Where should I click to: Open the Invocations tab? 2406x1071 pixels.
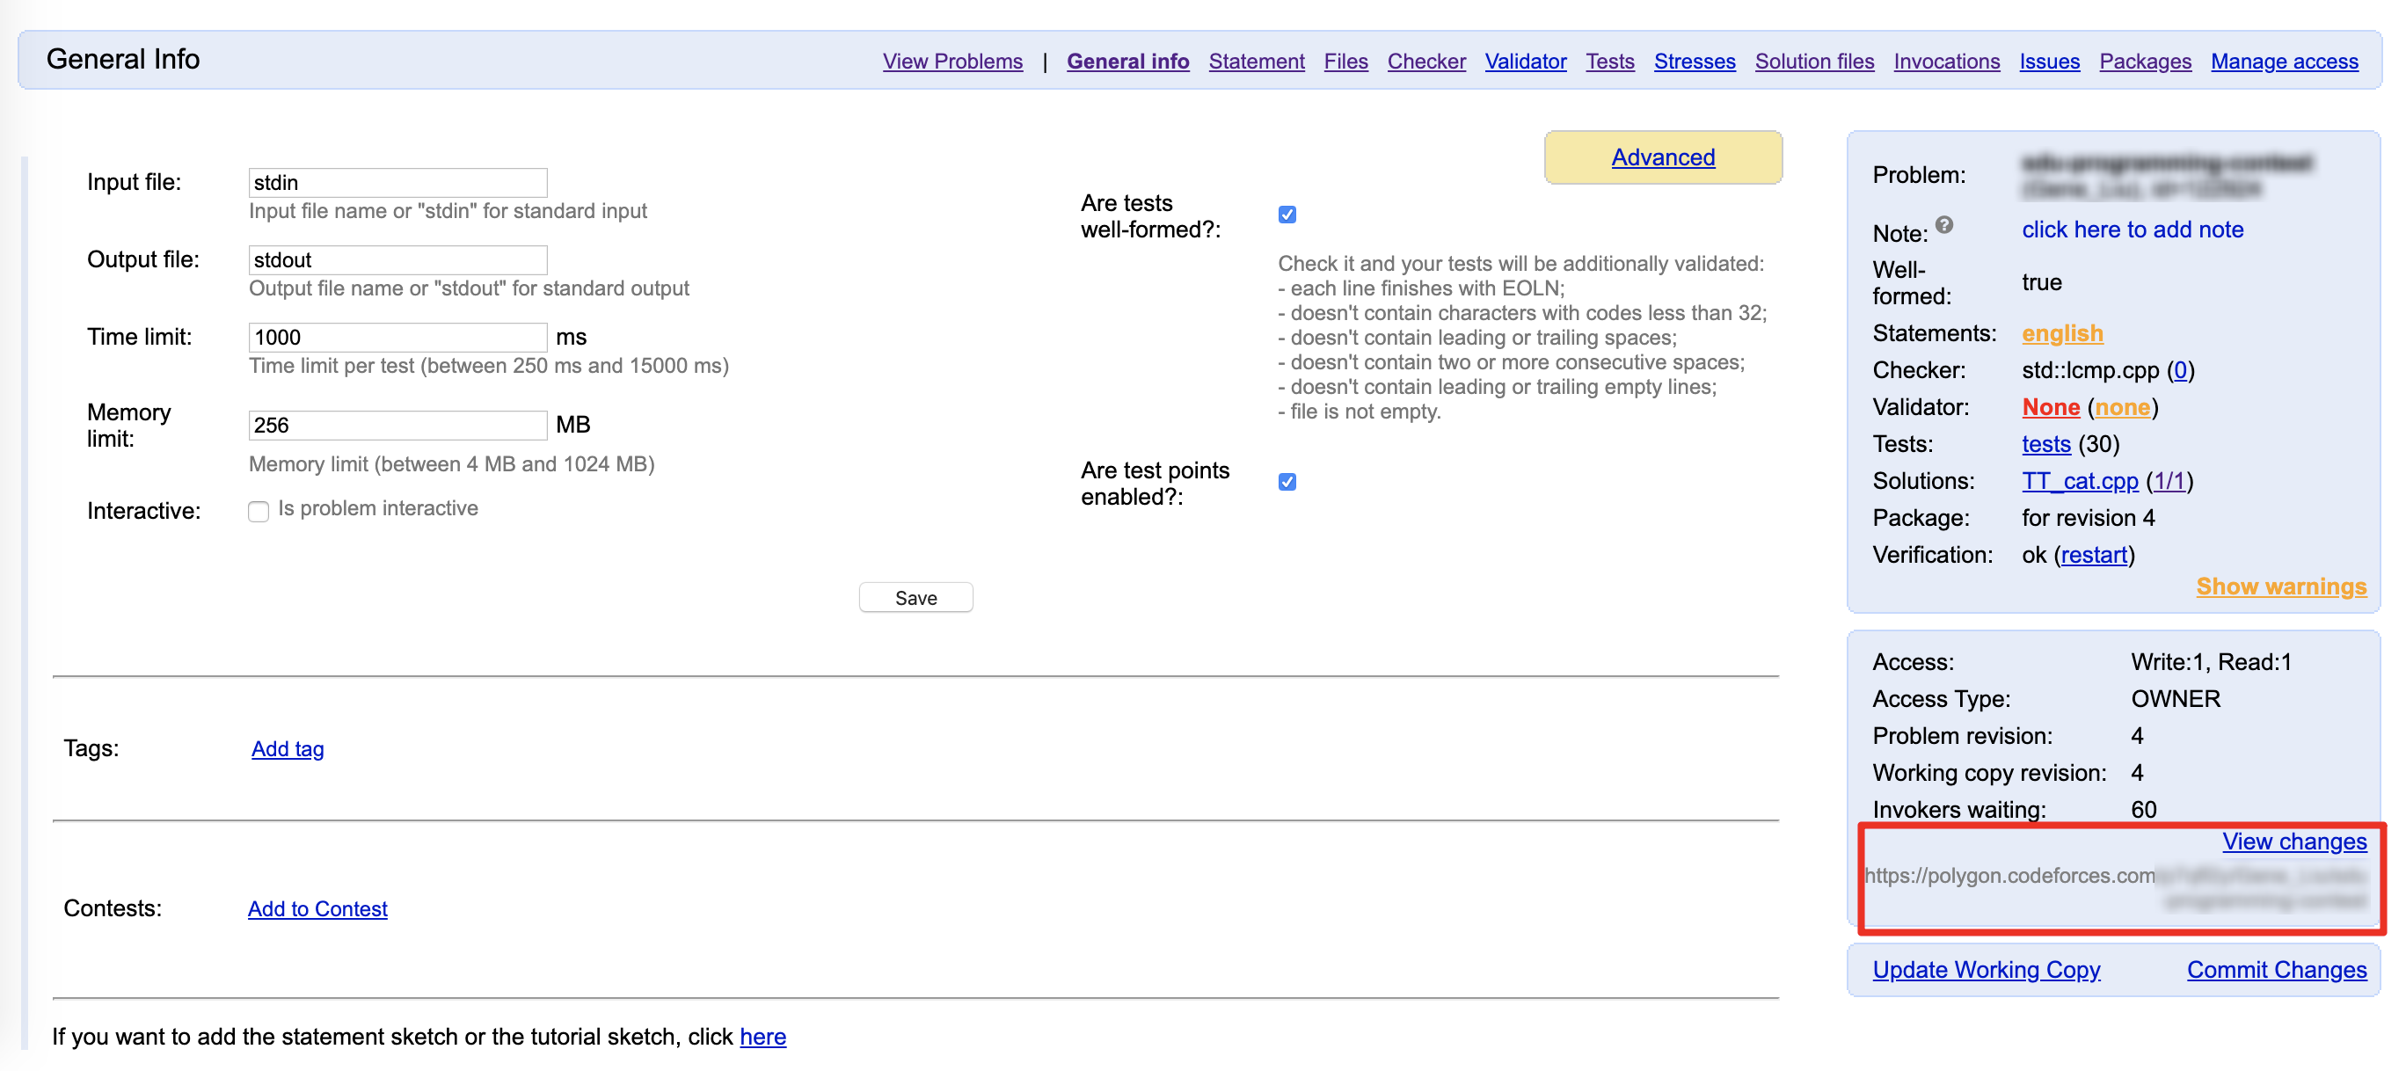pyautogui.click(x=1946, y=62)
